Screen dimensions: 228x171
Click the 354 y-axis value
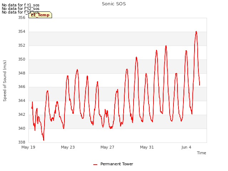coord(22,32)
